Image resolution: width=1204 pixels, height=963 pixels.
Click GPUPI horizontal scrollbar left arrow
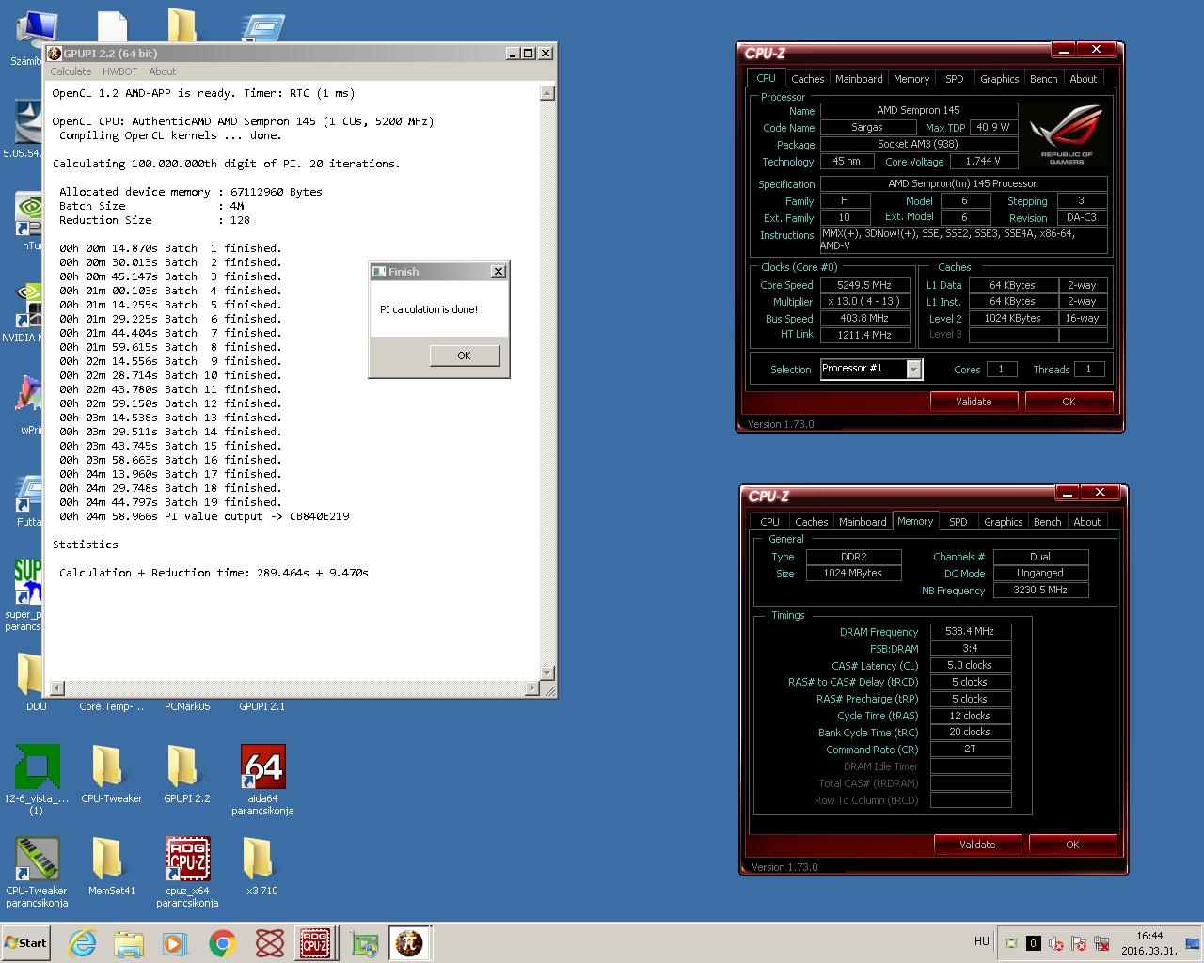coord(55,688)
